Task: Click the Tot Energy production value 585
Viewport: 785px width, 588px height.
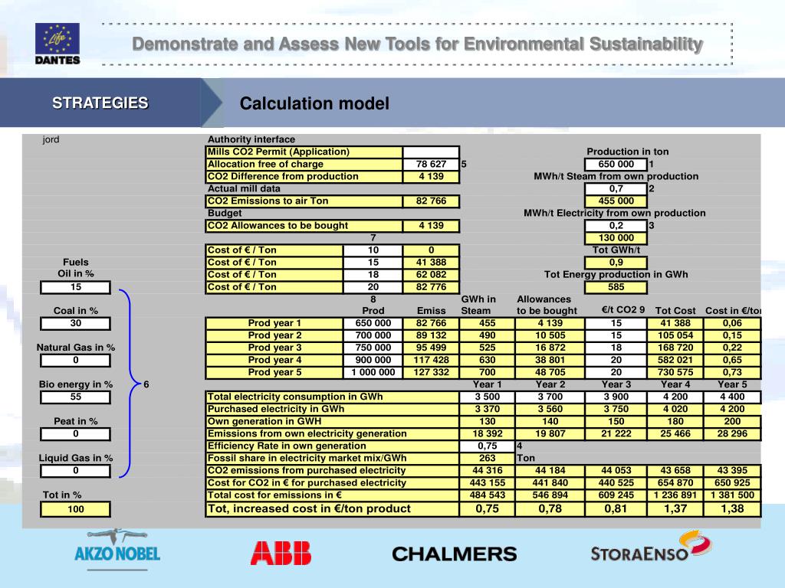Action: coord(616,287)
